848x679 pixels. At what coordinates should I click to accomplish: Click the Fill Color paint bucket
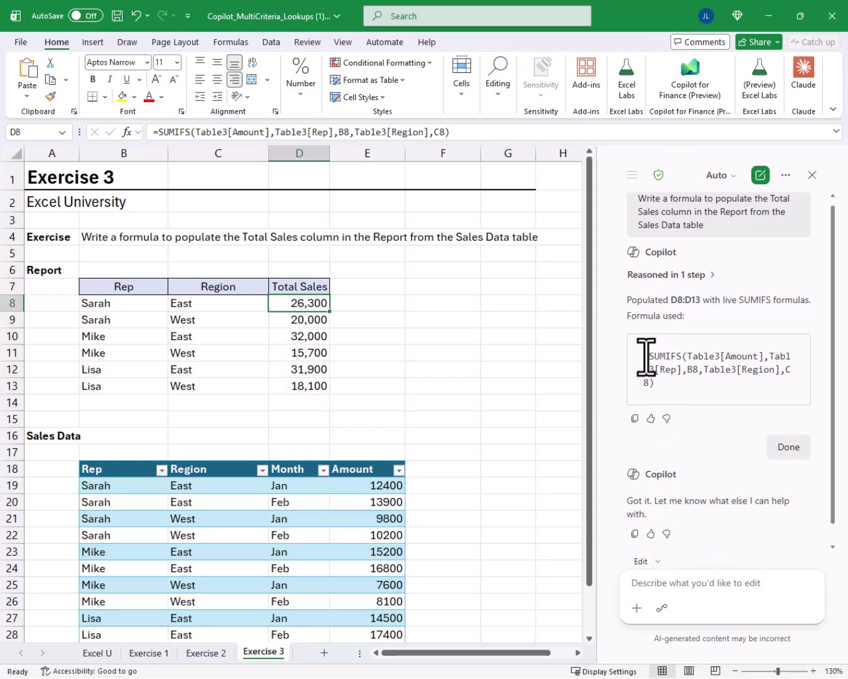122,96
